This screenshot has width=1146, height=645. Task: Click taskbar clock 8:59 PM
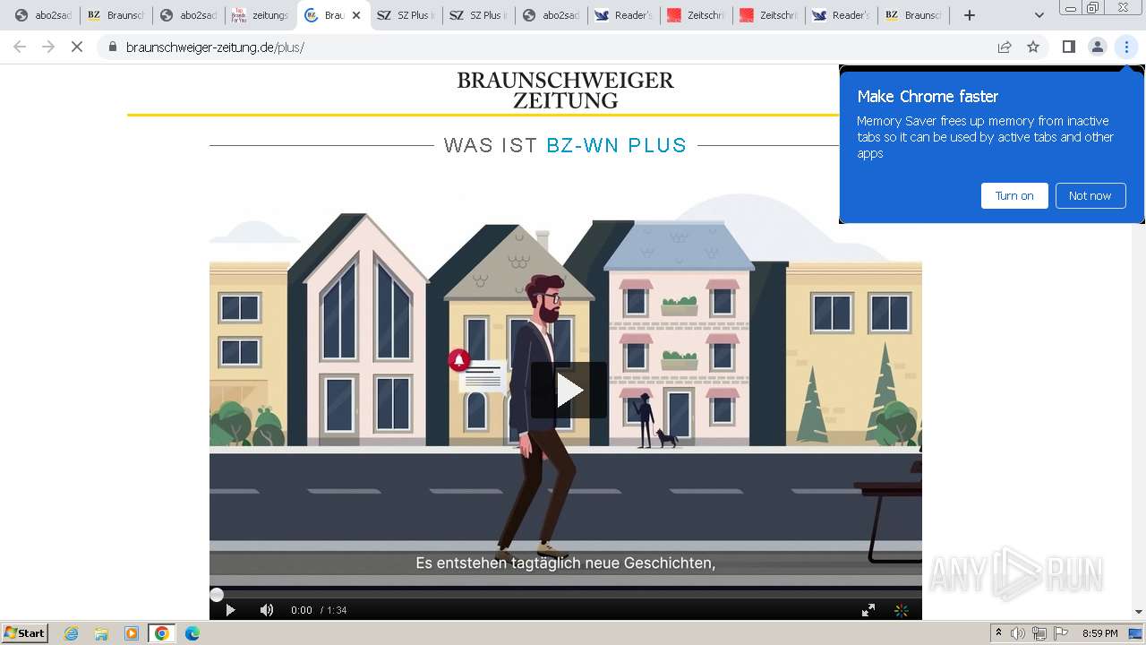(1099, 633)
